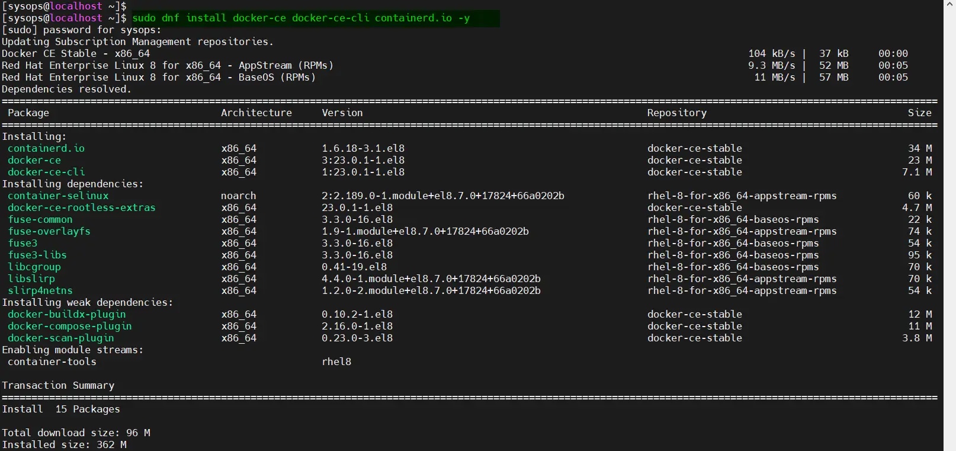Click the docker-ce-cli package entry

tap(46, 172)
